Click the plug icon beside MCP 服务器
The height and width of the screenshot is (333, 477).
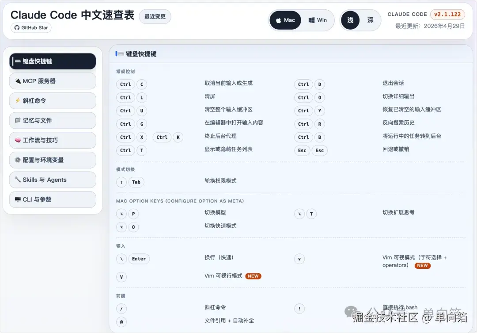point(18,81)
